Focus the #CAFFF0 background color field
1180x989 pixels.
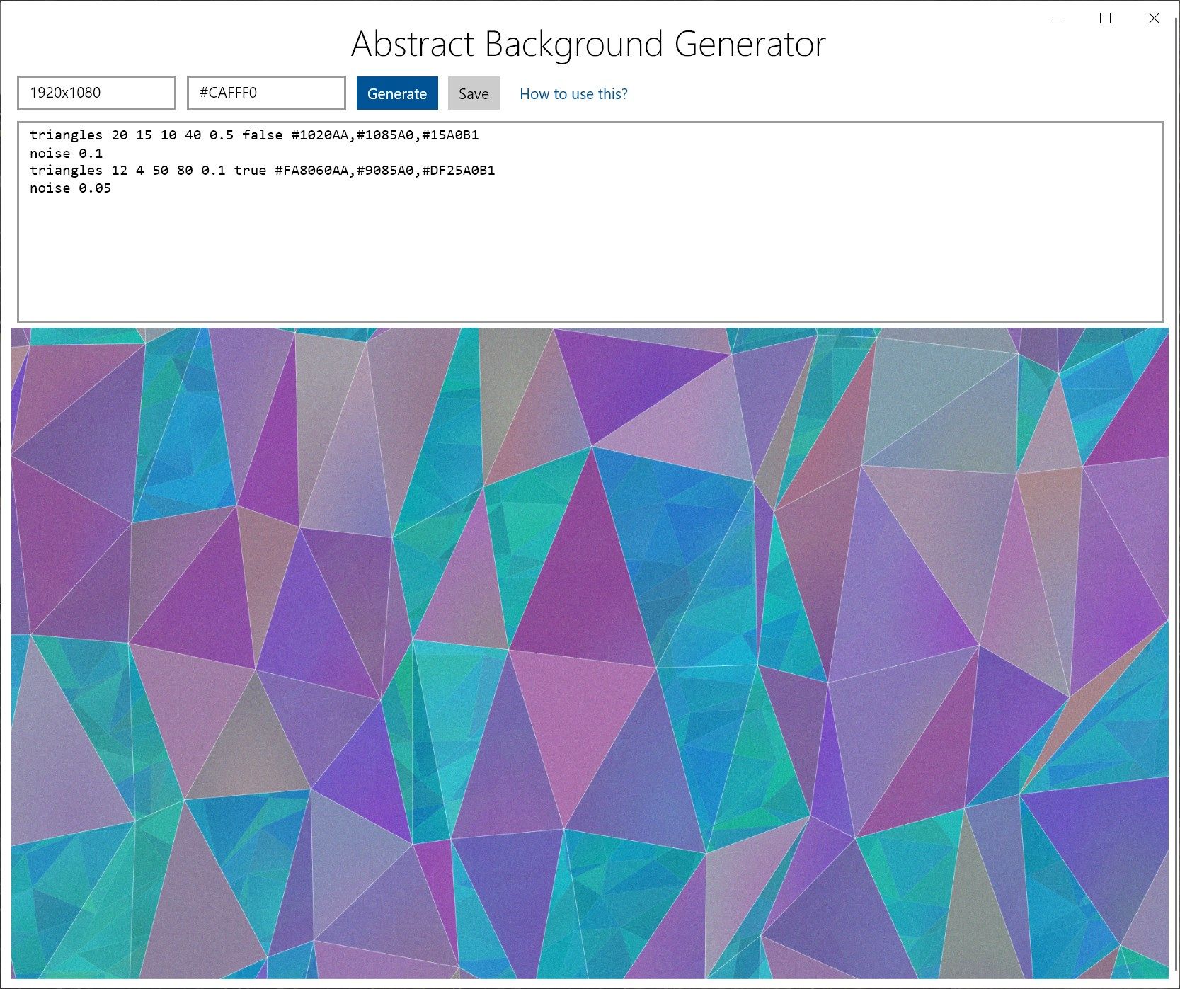tap(266, 93)
